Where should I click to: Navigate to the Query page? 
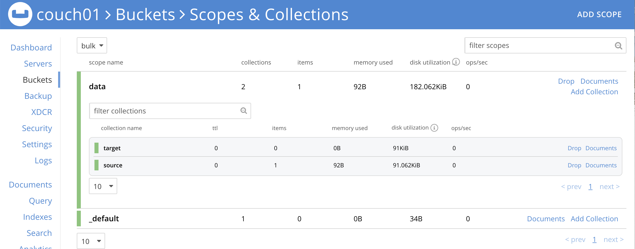tap(40, 201)
